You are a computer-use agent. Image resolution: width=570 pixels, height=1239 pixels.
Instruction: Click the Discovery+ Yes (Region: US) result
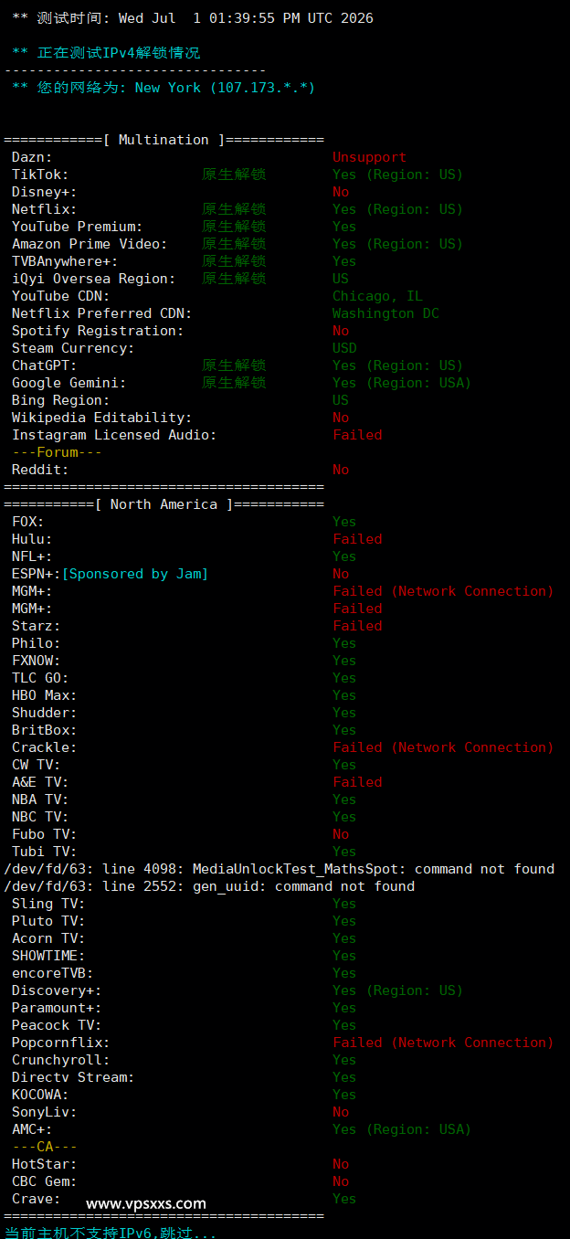point(397,990)
